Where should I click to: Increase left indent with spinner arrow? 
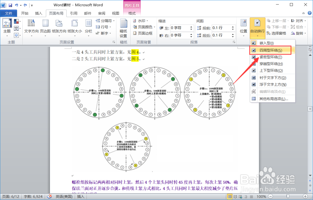click(191, 27)
